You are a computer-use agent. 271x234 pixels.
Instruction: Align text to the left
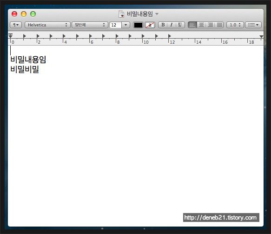coord(192,25)
